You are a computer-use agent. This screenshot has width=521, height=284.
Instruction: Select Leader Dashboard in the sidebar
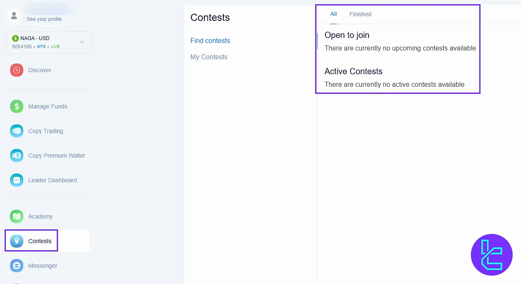pyautogui.click(x=53, y=180)
